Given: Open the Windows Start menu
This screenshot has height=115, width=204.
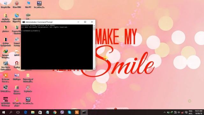Looking at the screenshot, I should (x=4, y=112).
